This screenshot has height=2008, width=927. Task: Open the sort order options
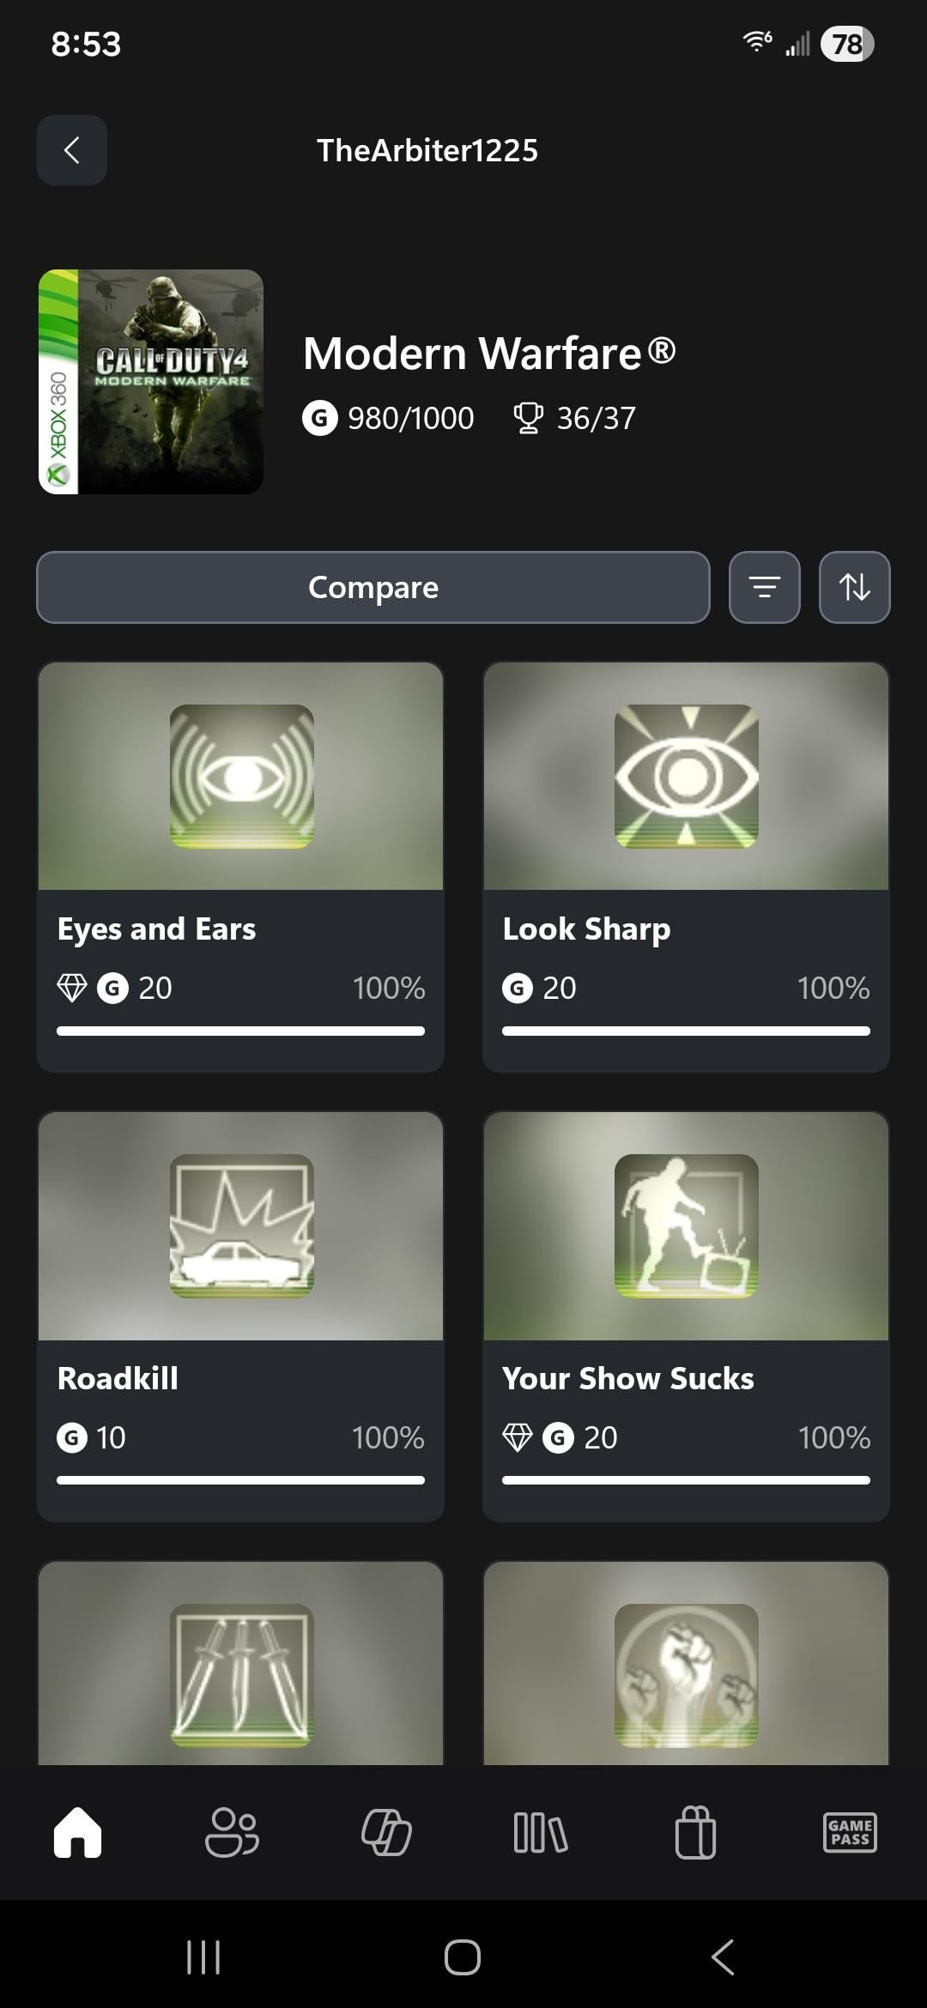[x=854, y=587]
